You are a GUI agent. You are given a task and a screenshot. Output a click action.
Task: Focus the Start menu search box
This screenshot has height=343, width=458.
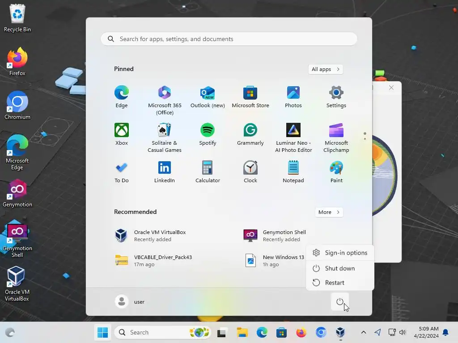229,39
